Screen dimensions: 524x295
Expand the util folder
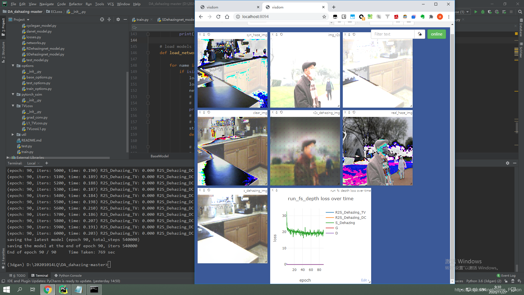click(x=13, y=134)
